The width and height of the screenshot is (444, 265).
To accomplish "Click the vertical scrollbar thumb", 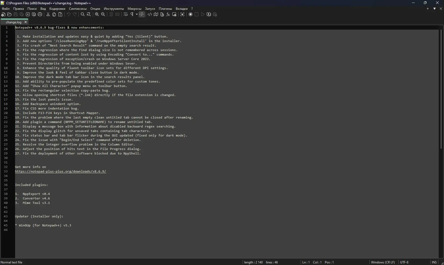I will click(x=441, y=89).
